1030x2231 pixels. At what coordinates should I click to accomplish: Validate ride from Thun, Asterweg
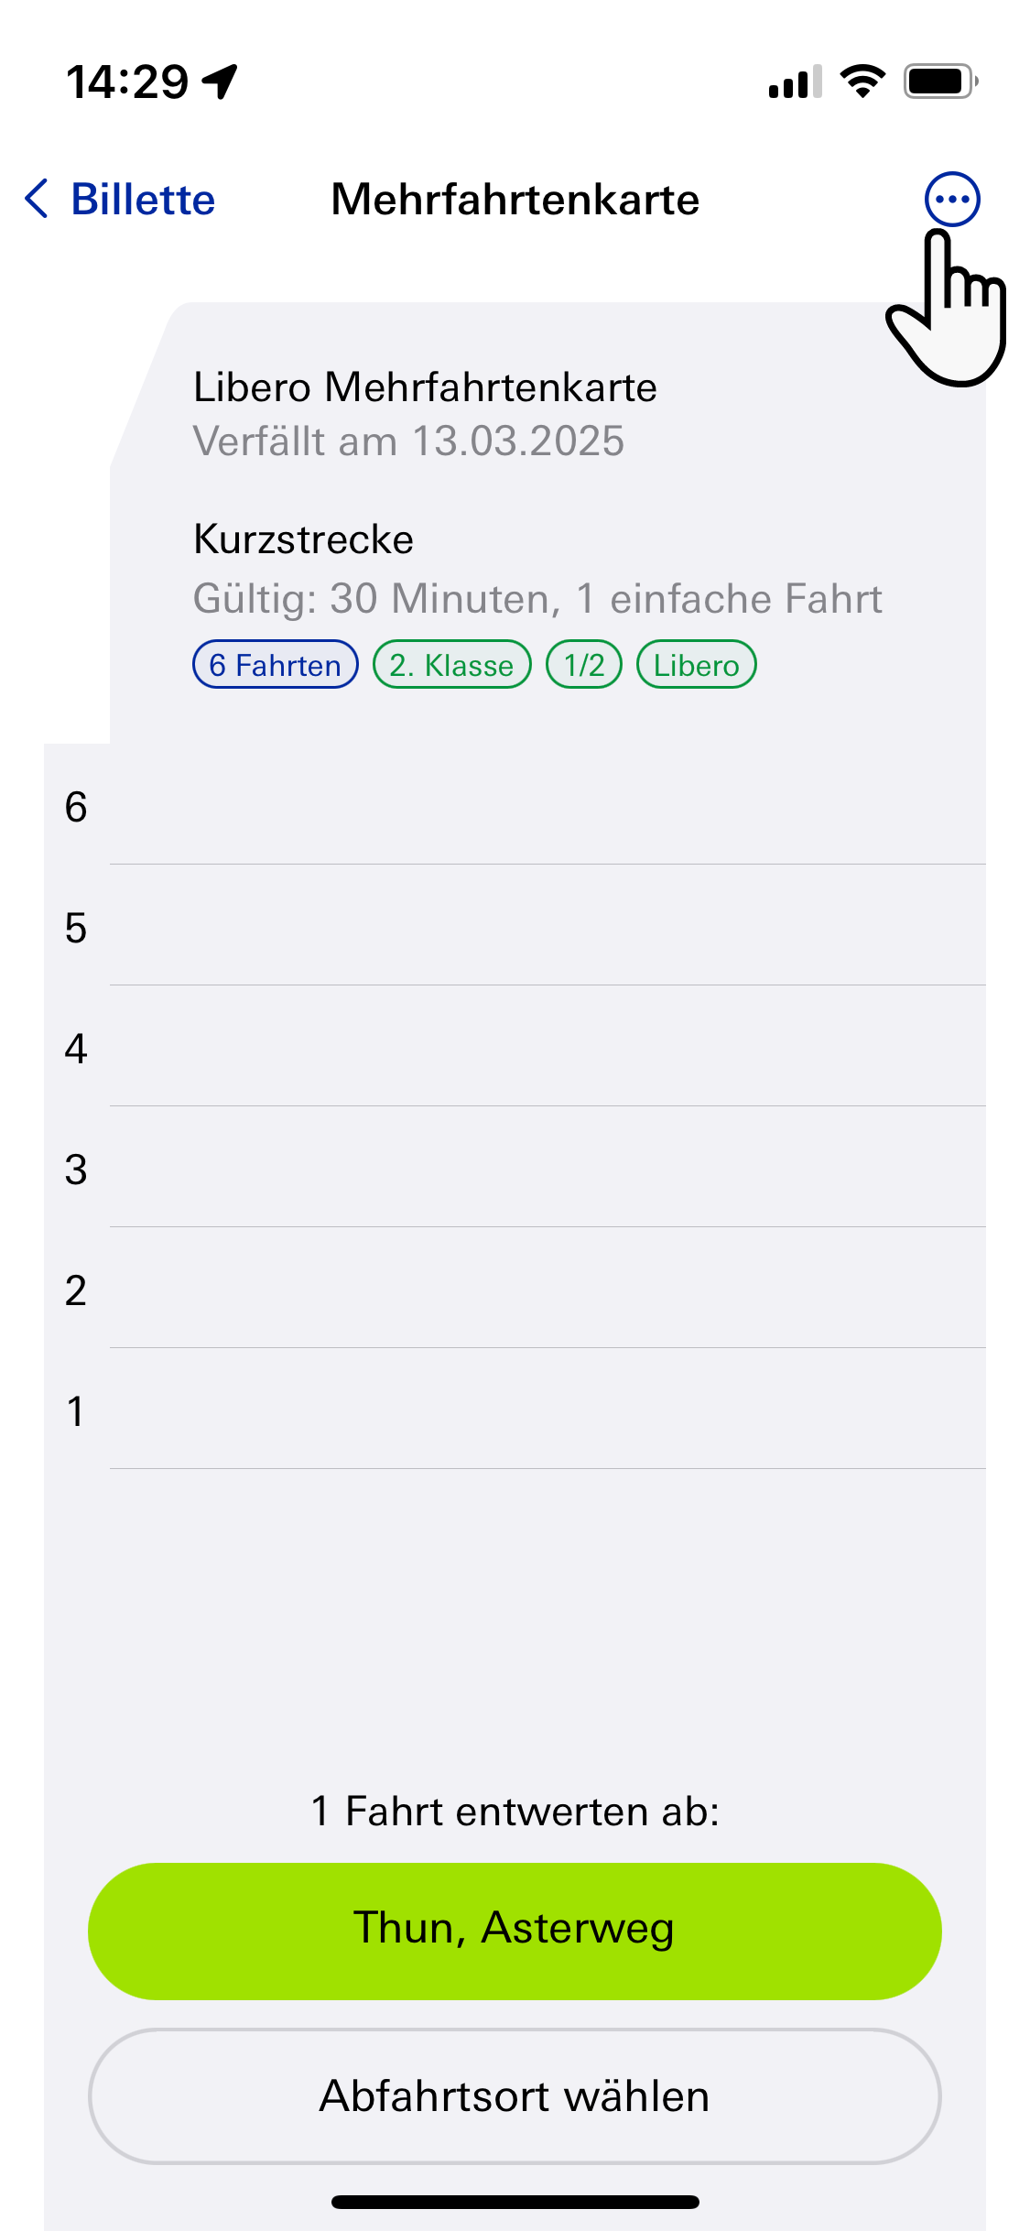coord(515,1931)
